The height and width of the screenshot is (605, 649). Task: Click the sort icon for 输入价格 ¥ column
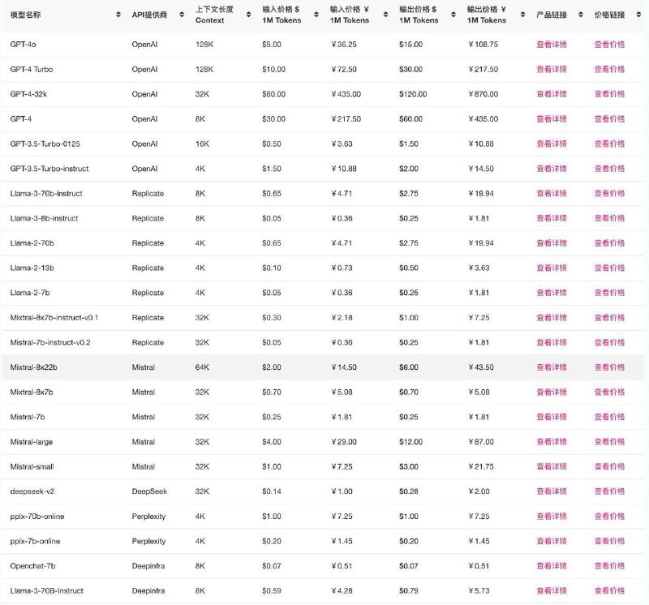[x=386, y=15]
